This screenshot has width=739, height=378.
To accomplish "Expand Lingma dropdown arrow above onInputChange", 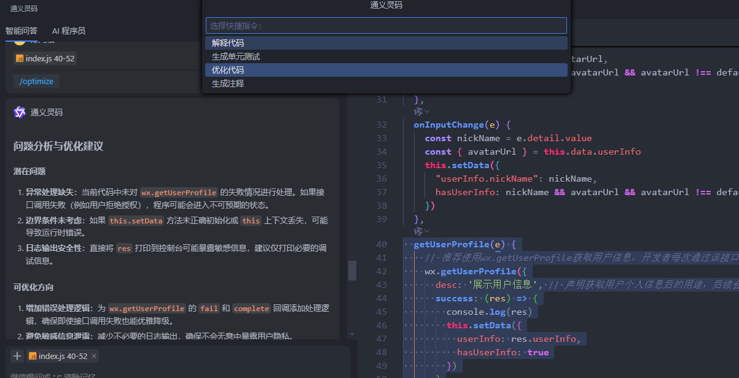I will point(427,112).
